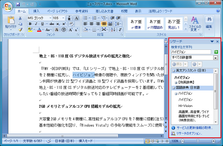Open 編集 binoculars menu
Image resolution: width=223 pixels, height=146 pixels.
click(x=209, y=23)
